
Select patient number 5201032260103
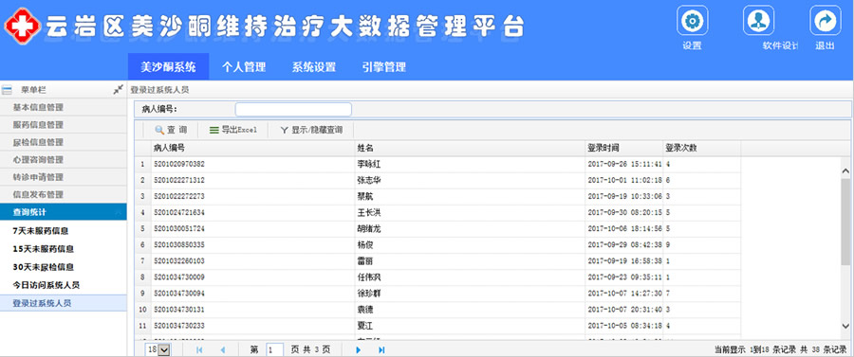pos(179,261)
